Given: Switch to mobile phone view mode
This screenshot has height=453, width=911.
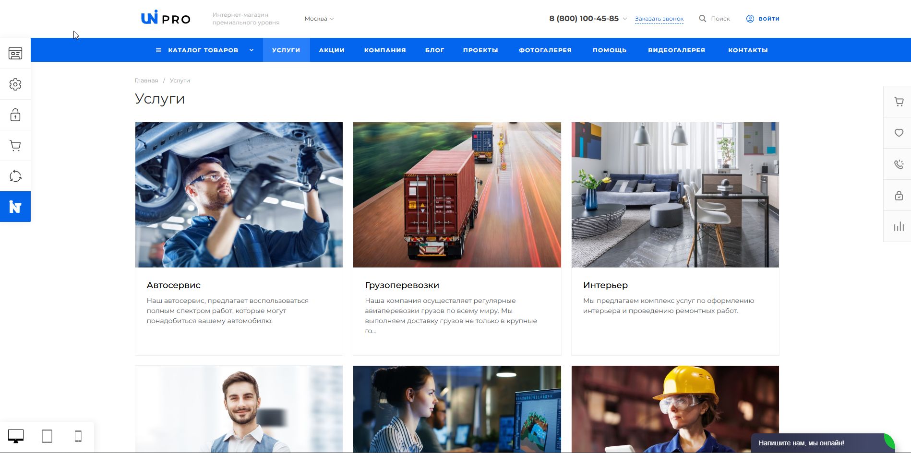Looking at the screenshot, I should [78, 436].
